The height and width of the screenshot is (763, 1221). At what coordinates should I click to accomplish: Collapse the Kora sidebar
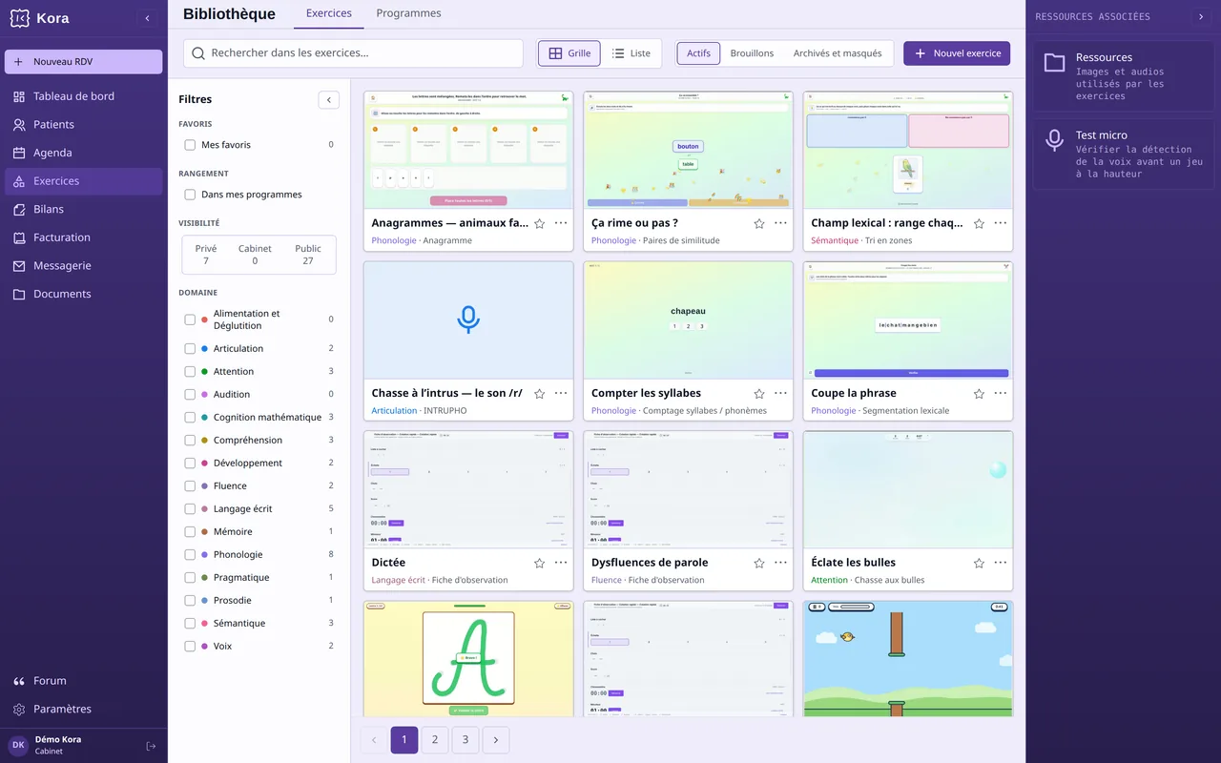147,18
